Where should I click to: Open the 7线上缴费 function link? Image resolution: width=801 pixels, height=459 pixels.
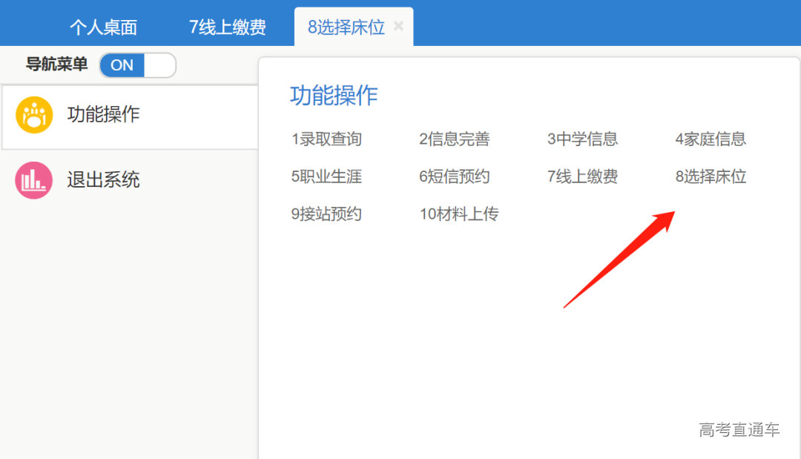pos(582,176)
